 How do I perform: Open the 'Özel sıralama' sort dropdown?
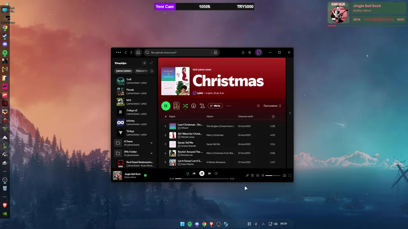[272, 106]
